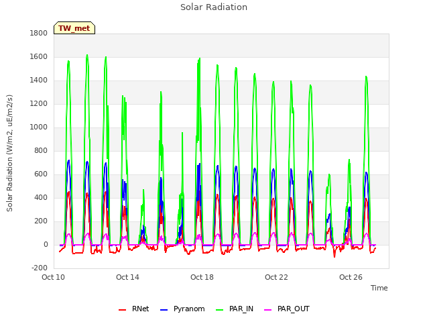Click the Oct 10 x-axis tick label
The image size is (429, 322).
click(x=54, y=277)
